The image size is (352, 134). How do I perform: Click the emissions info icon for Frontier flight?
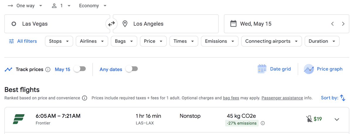coord(263,123)
